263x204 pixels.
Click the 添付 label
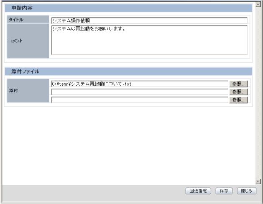(x=13, y=91)
